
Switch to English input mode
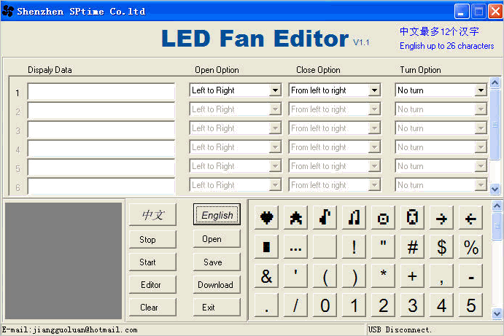pyautogui.click(x=217, y=214)
